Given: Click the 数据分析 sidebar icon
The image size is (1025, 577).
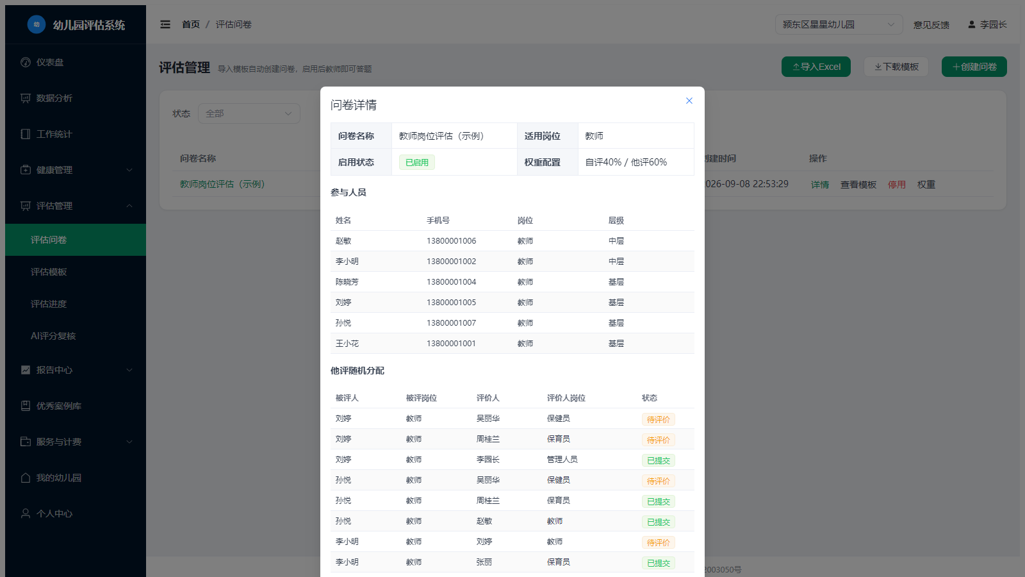Looking at the screenshot, I should [26, 98].
